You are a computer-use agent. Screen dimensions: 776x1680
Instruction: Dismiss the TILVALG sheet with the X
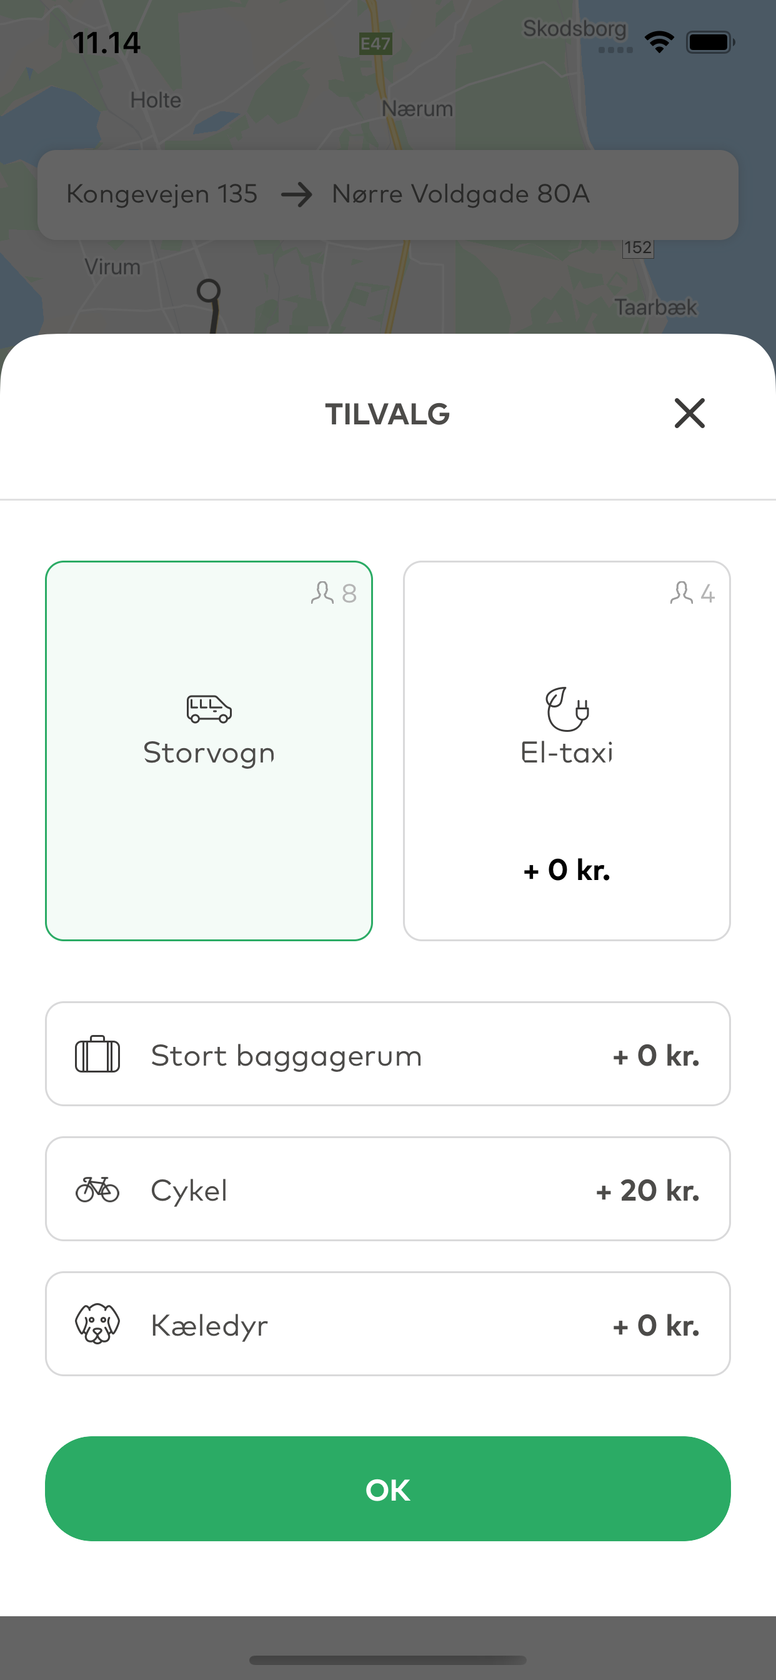(689, 414)
